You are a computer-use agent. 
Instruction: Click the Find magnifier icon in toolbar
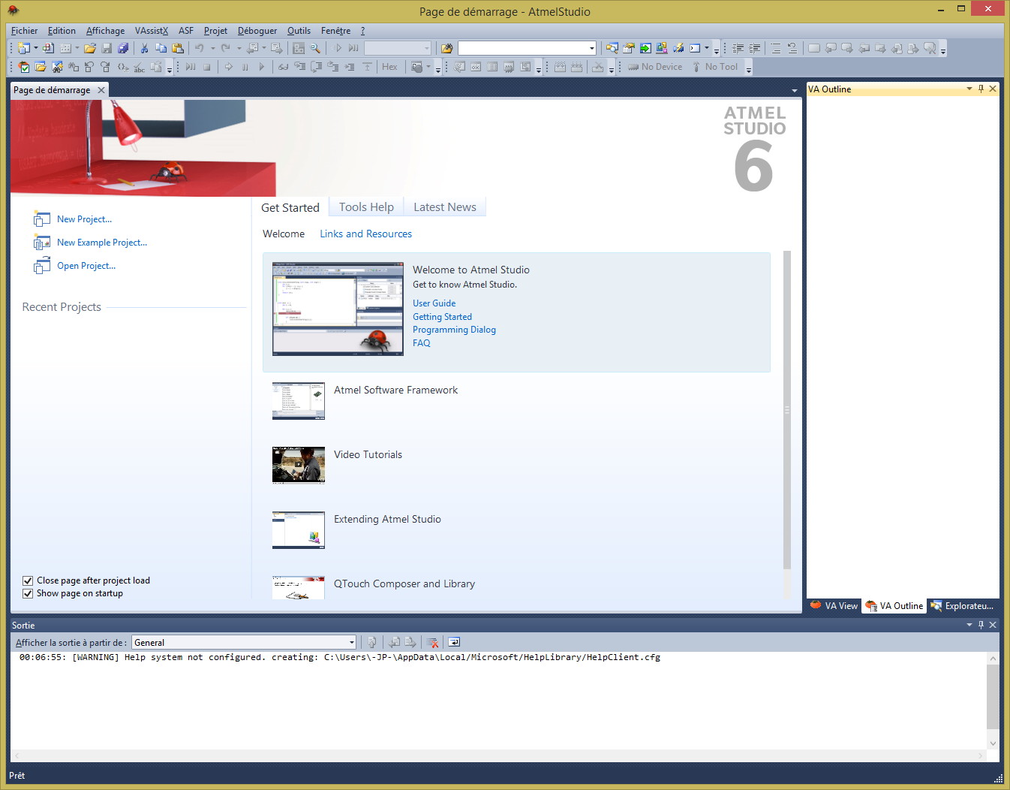click(315, 48)
